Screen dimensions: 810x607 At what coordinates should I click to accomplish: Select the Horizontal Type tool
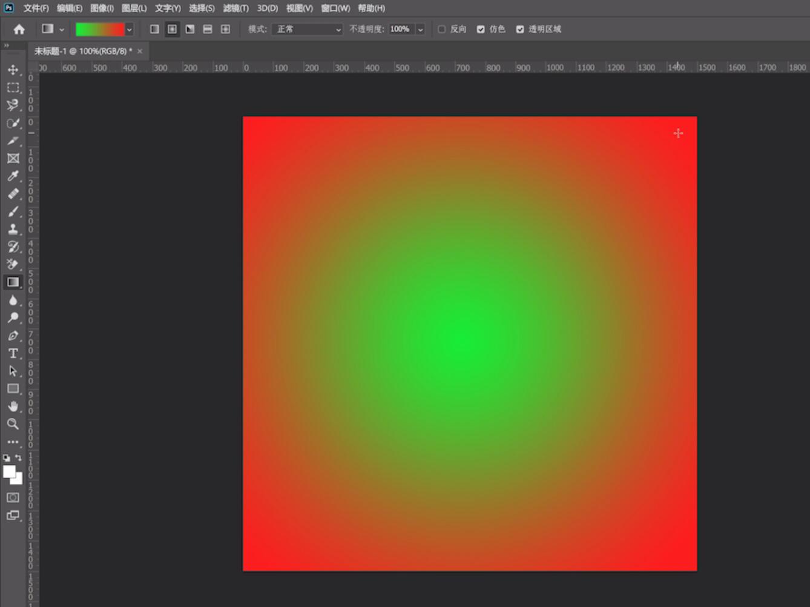[x=13, y=353]
